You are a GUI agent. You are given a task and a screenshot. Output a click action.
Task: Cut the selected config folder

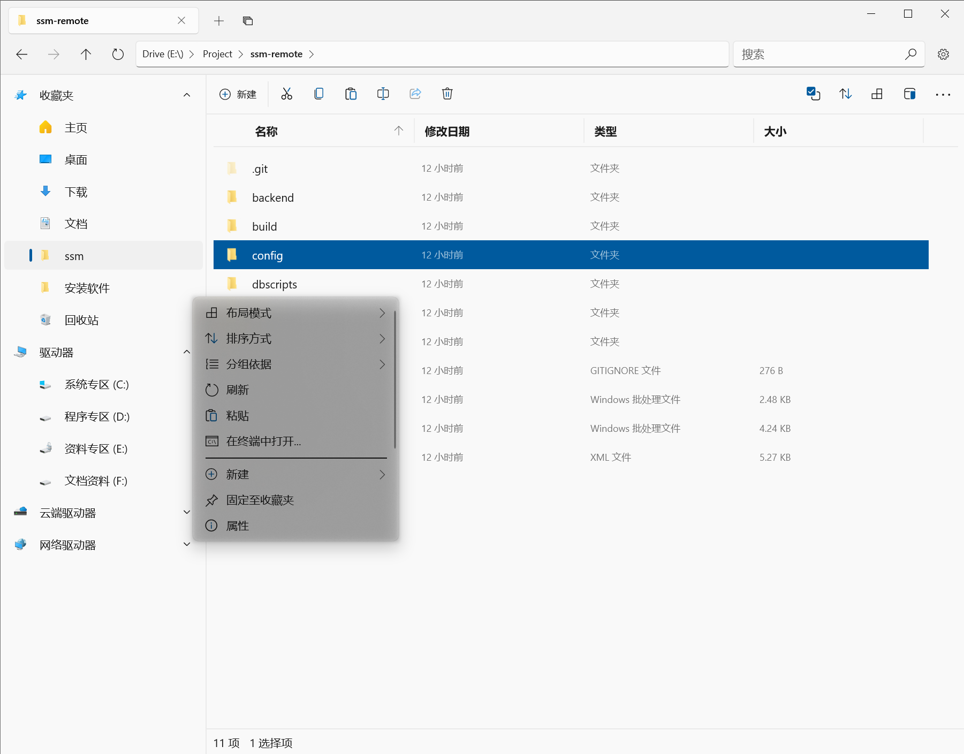click(286, 94)
